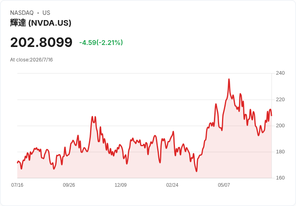Image resolution: width=296 pixels, height=206 pixels.
Task: Click the 07/16 date axis label
Action: coord(17,185)
